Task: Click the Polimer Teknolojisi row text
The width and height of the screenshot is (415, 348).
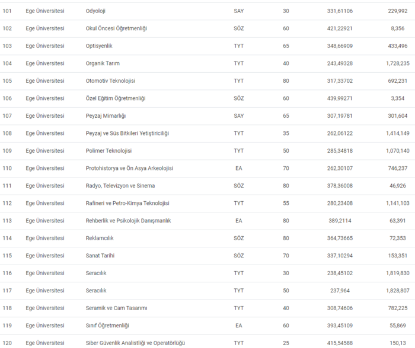Action: point(108,151)
